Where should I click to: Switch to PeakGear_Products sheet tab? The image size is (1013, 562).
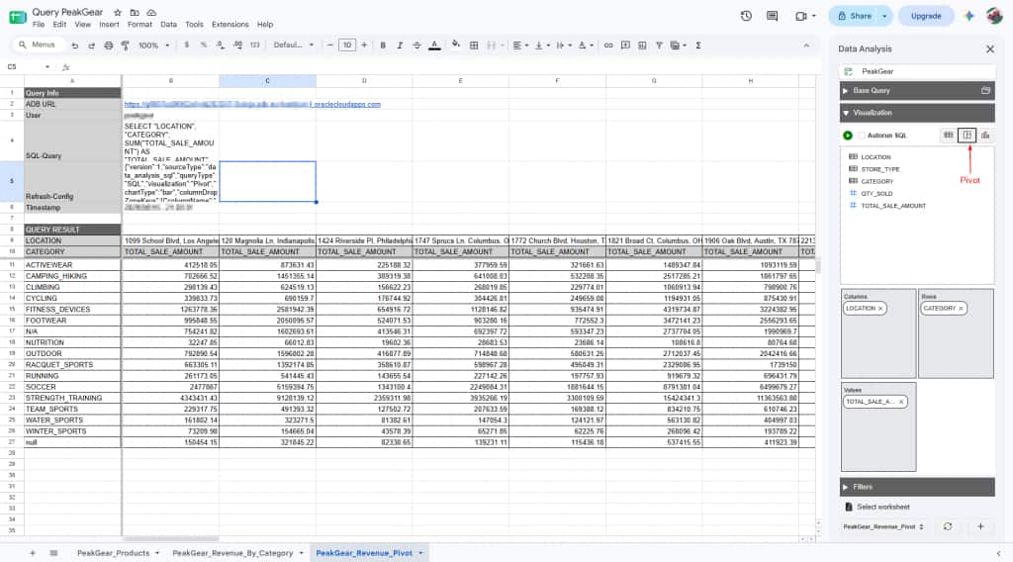tap(113, 554)
